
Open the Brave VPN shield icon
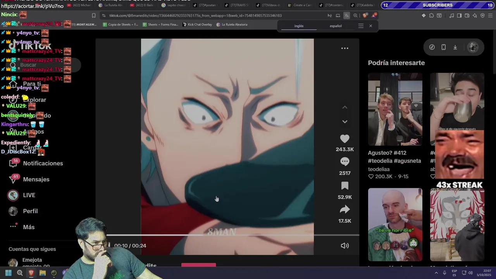pyautogui.click(x=482, y=15)
